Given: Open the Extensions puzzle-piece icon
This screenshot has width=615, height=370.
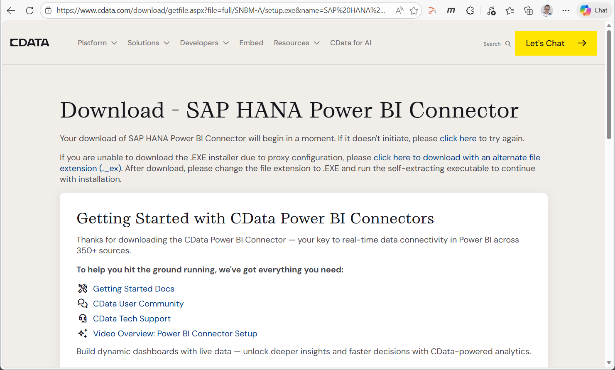Looking at the screenshot, I should [x=470, y=10].
